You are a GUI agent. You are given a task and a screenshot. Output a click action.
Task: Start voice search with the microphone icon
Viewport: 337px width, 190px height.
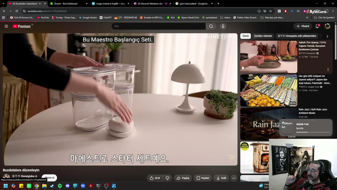223,26
